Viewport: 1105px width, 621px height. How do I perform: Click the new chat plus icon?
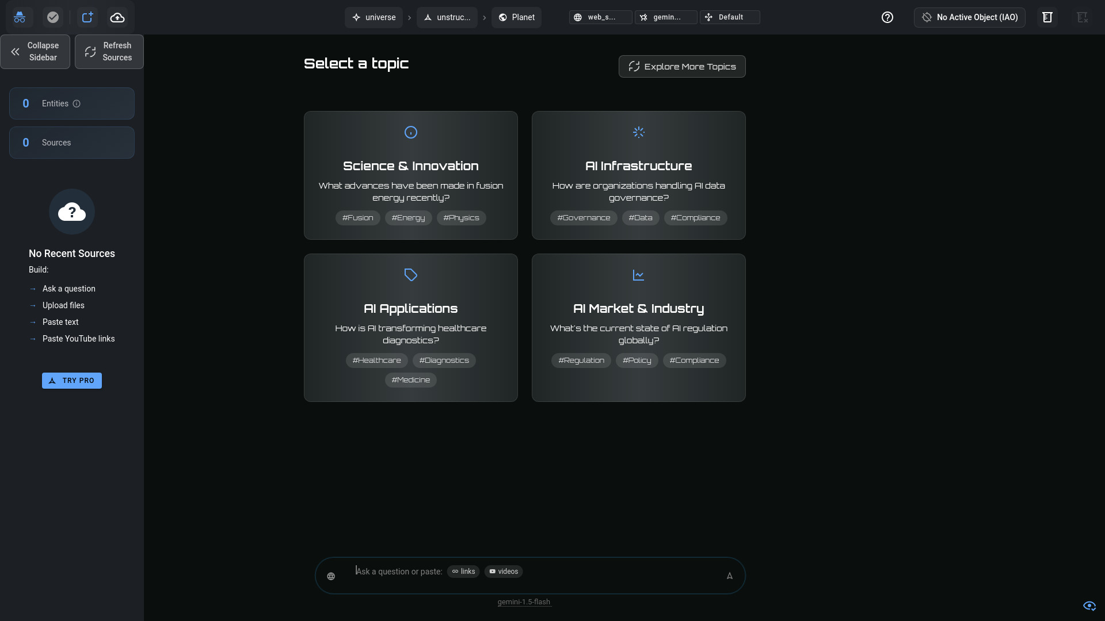tap(87, 17)
